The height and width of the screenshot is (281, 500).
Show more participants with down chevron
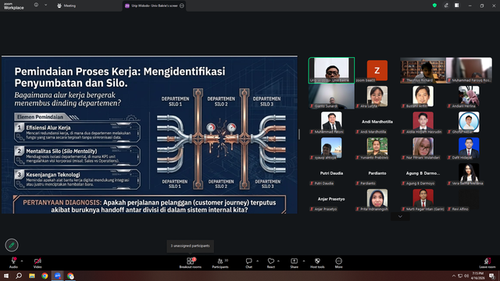coord(400,217)
